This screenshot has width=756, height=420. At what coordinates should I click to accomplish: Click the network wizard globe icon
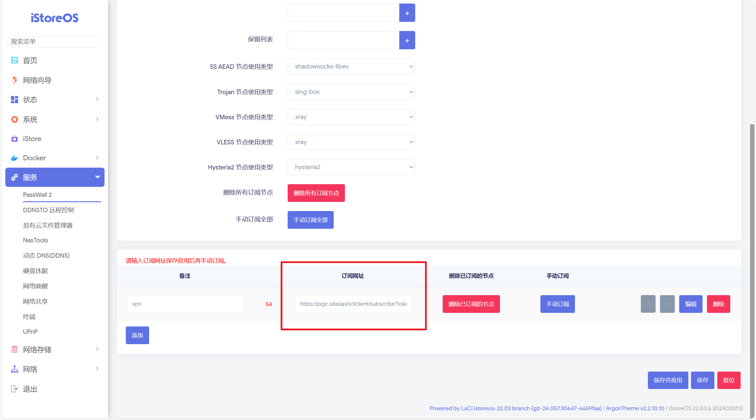pos(14,80)
